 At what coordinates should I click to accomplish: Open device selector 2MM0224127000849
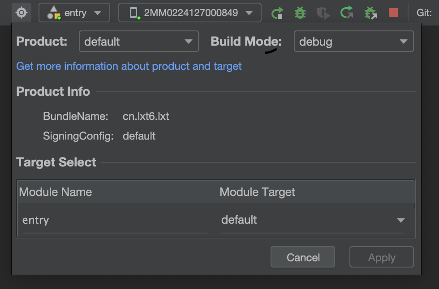point(189,13)
